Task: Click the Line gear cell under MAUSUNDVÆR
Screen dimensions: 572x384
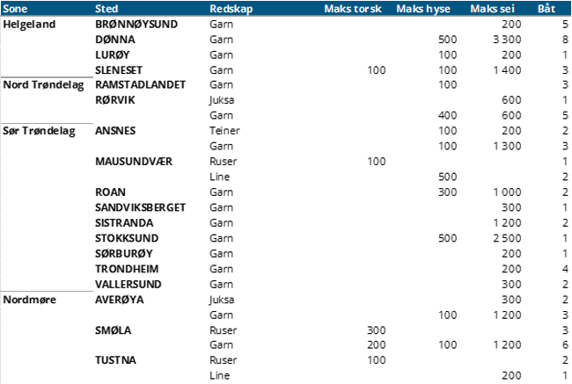Action: [220, 177]
